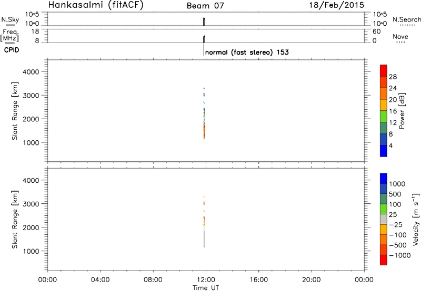Click the '60' tick on the Nave axis
The height and width of the screenshot is (291, 421).
click(x=376, y=32)
